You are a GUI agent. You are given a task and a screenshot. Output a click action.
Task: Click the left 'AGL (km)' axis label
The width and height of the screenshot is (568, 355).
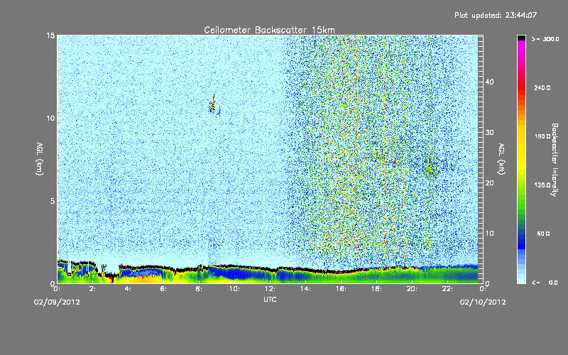pos(40,158)
